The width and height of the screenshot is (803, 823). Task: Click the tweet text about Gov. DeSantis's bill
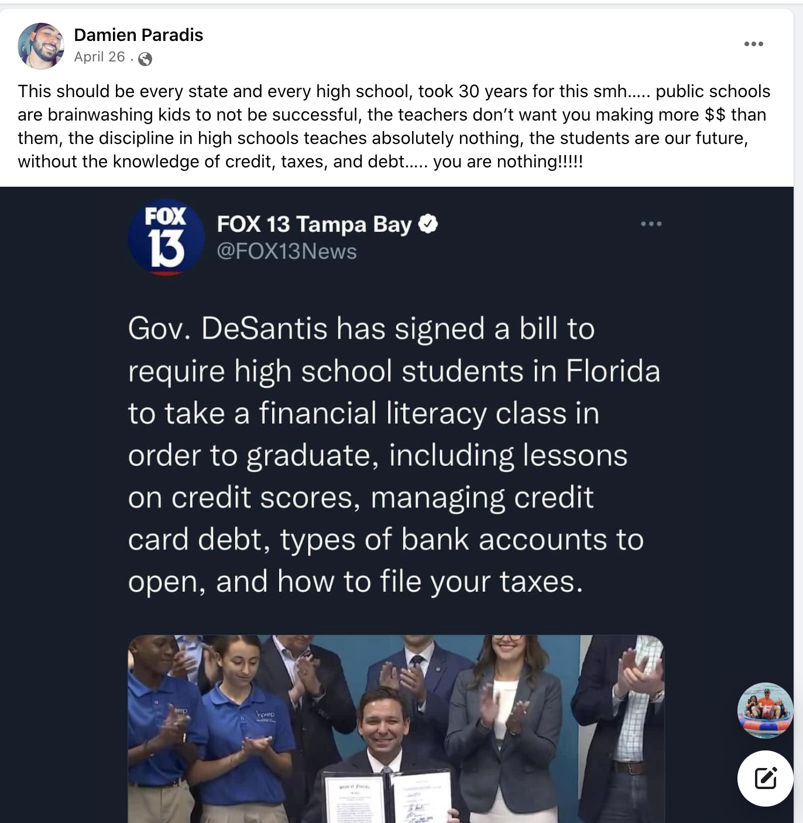coord(394,455)
